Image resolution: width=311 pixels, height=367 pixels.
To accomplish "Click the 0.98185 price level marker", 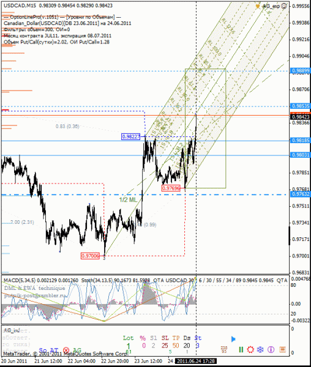I will click(x=301, y=141).
